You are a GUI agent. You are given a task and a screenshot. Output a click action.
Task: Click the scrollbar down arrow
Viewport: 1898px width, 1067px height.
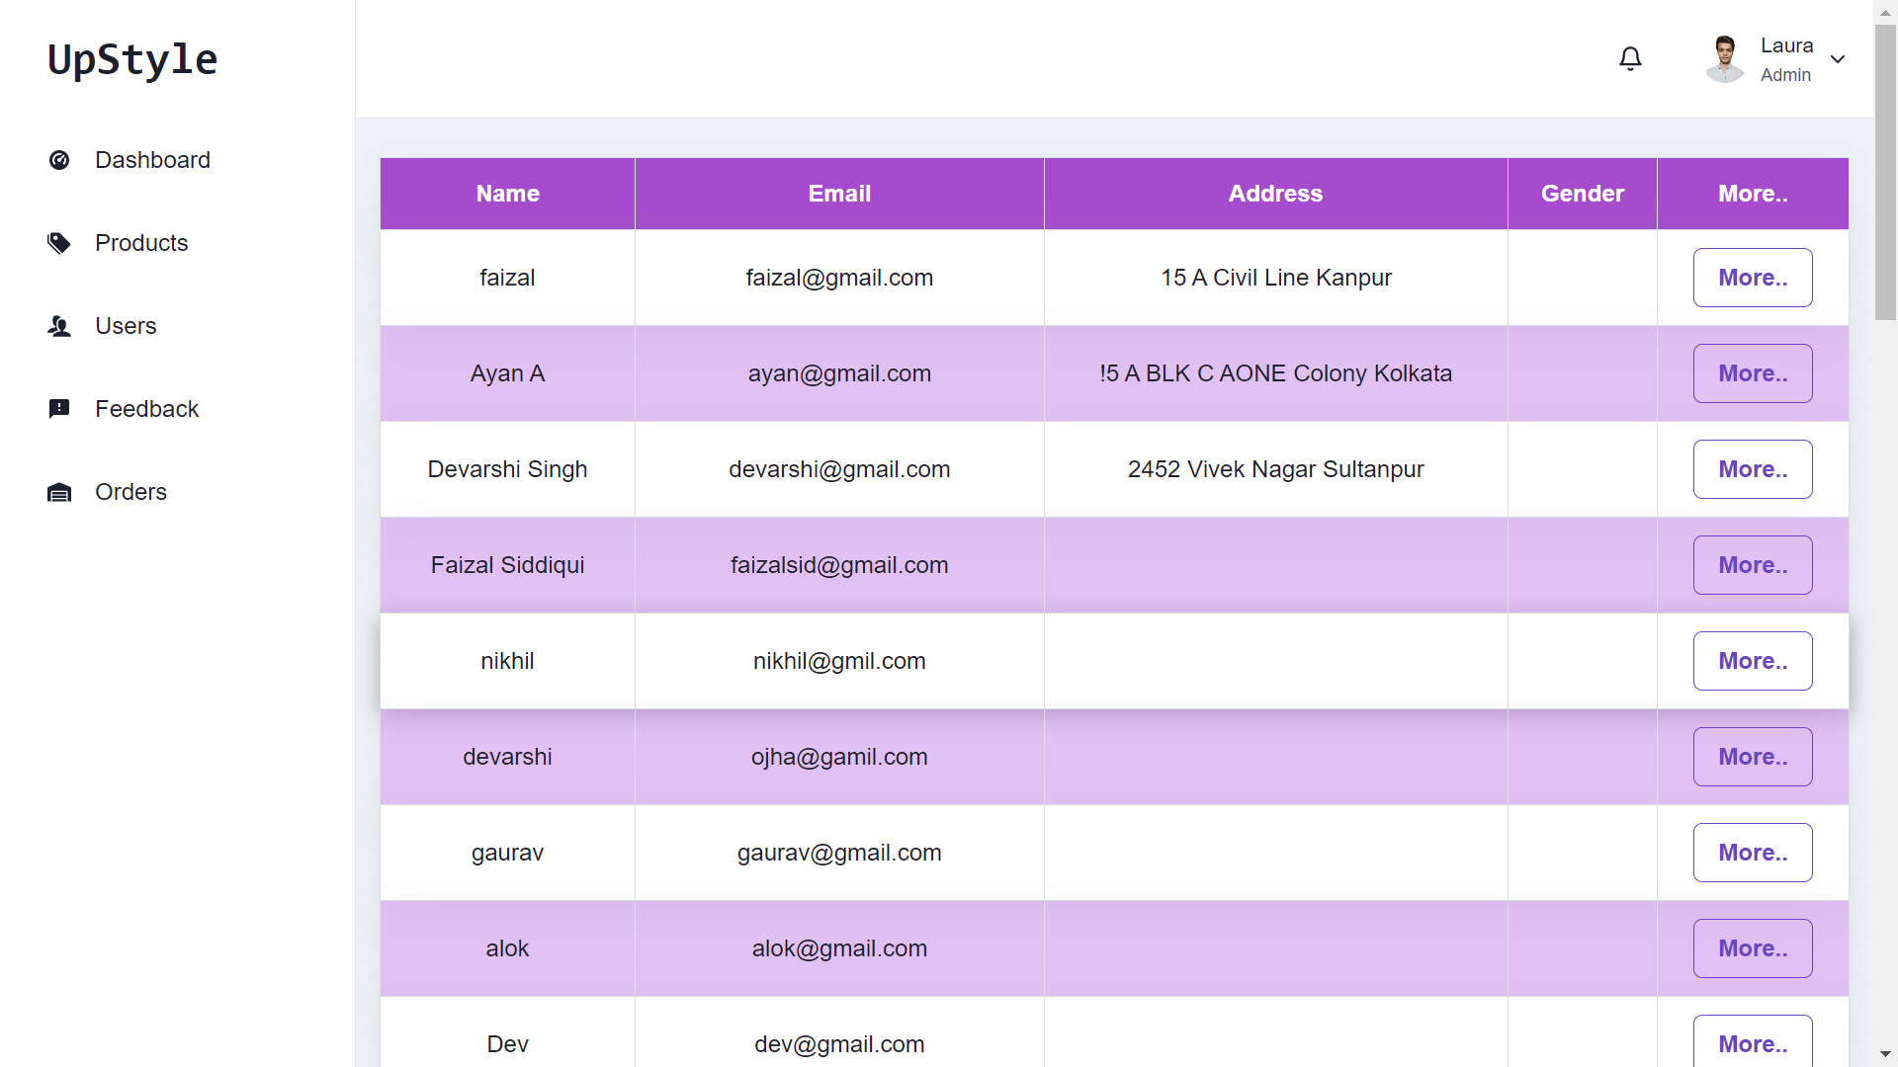(x=1886, y=1055)
